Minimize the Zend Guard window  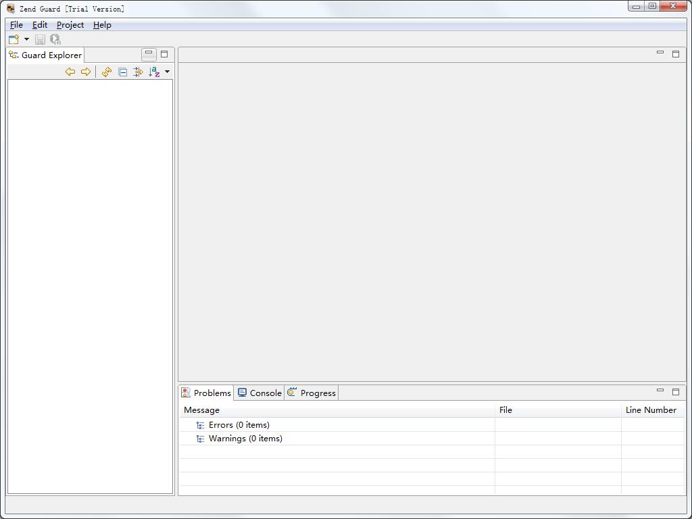point(636,6)
